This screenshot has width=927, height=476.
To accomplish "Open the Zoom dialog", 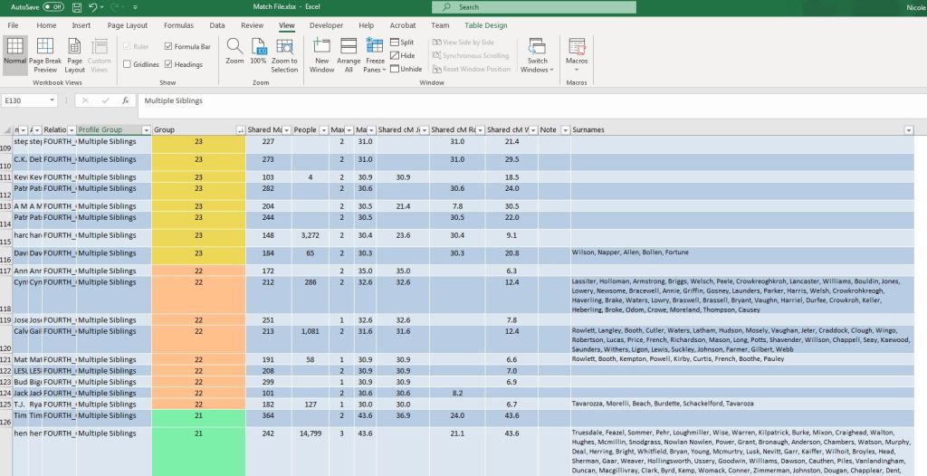I will (x=234, y=52).
